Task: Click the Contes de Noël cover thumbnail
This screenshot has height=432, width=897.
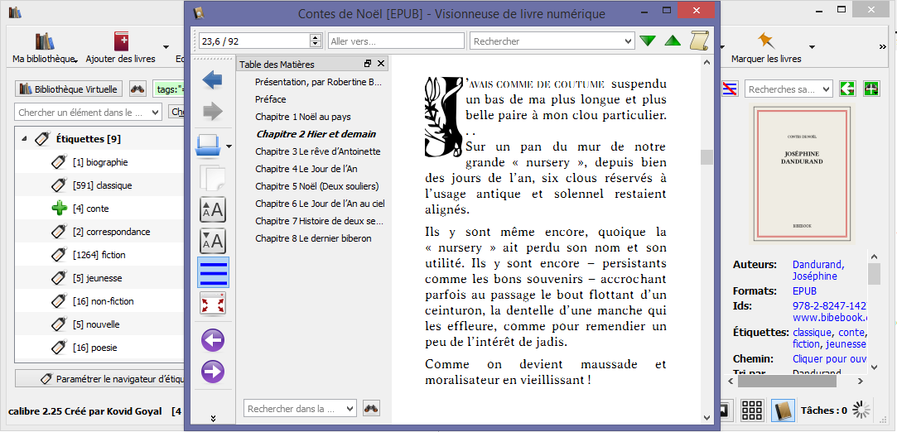Action: [801, 174]
